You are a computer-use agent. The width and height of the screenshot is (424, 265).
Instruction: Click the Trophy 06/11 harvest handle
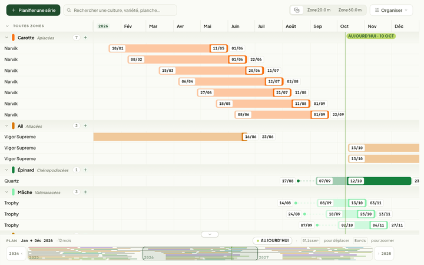pos(378,225)
